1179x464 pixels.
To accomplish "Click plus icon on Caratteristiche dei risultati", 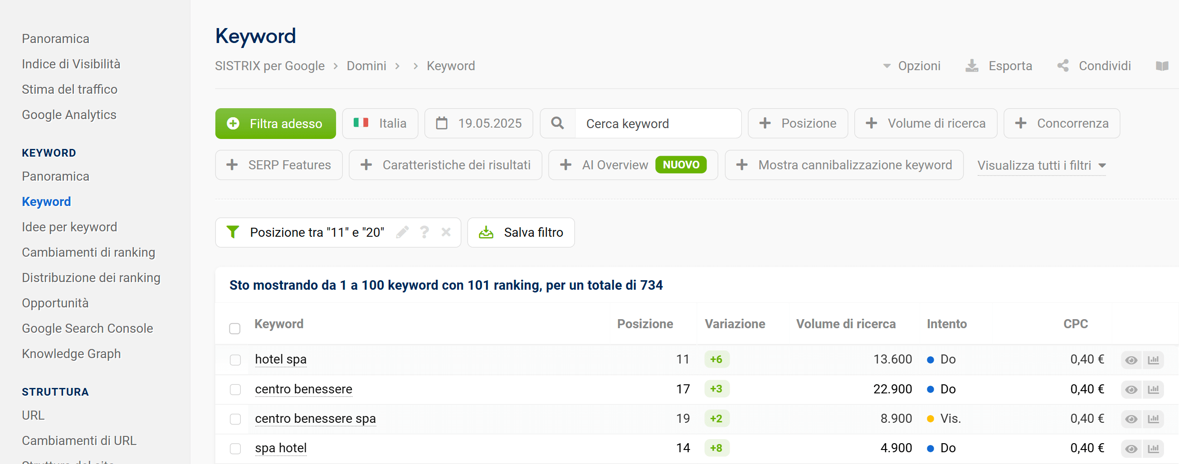I will tap(366, 165).
